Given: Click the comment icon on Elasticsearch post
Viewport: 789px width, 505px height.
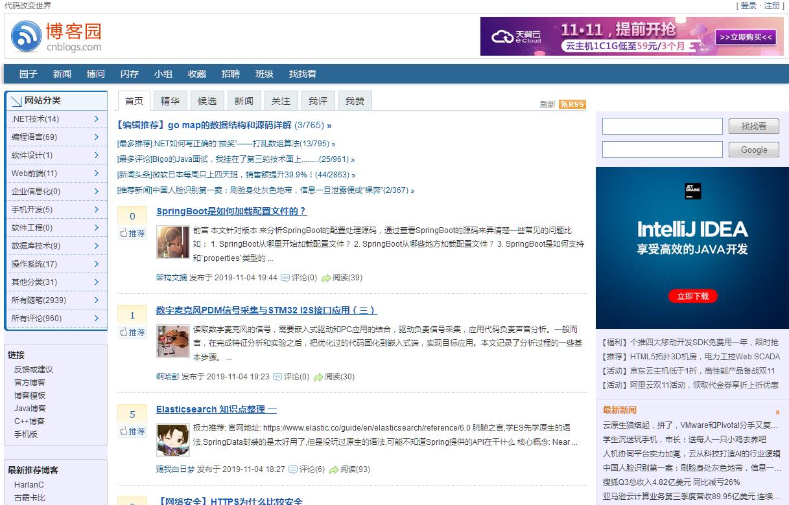Looking at the screenshot, I should (x=292, y=469).
